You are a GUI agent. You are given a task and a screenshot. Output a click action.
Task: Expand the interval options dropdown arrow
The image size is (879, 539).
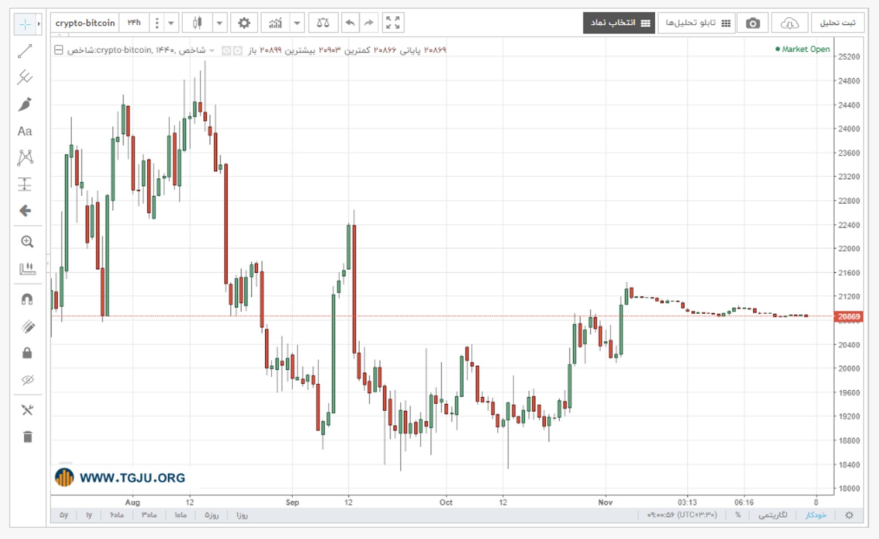(x=171, y=23)
